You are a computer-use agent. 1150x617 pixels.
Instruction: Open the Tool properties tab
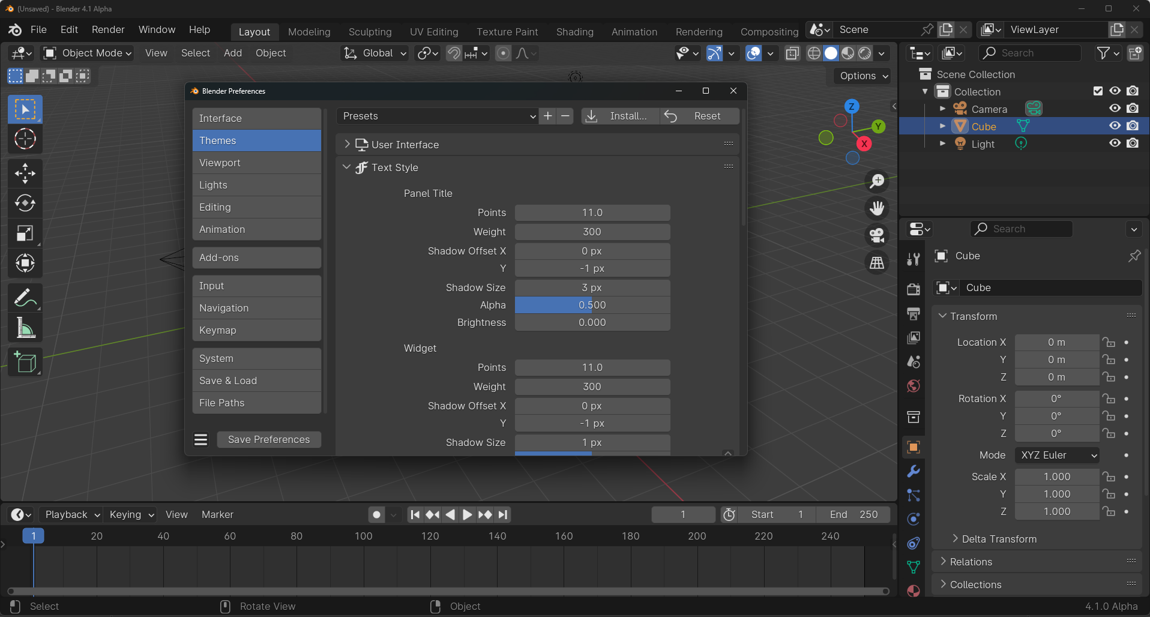click(x=914, y=259)
